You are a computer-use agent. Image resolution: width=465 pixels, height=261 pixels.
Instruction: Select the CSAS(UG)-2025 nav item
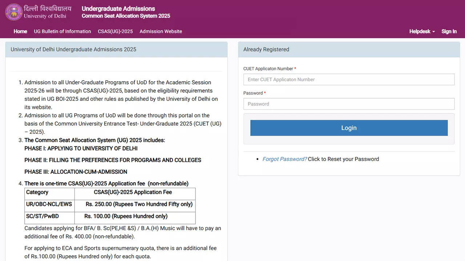115,32
